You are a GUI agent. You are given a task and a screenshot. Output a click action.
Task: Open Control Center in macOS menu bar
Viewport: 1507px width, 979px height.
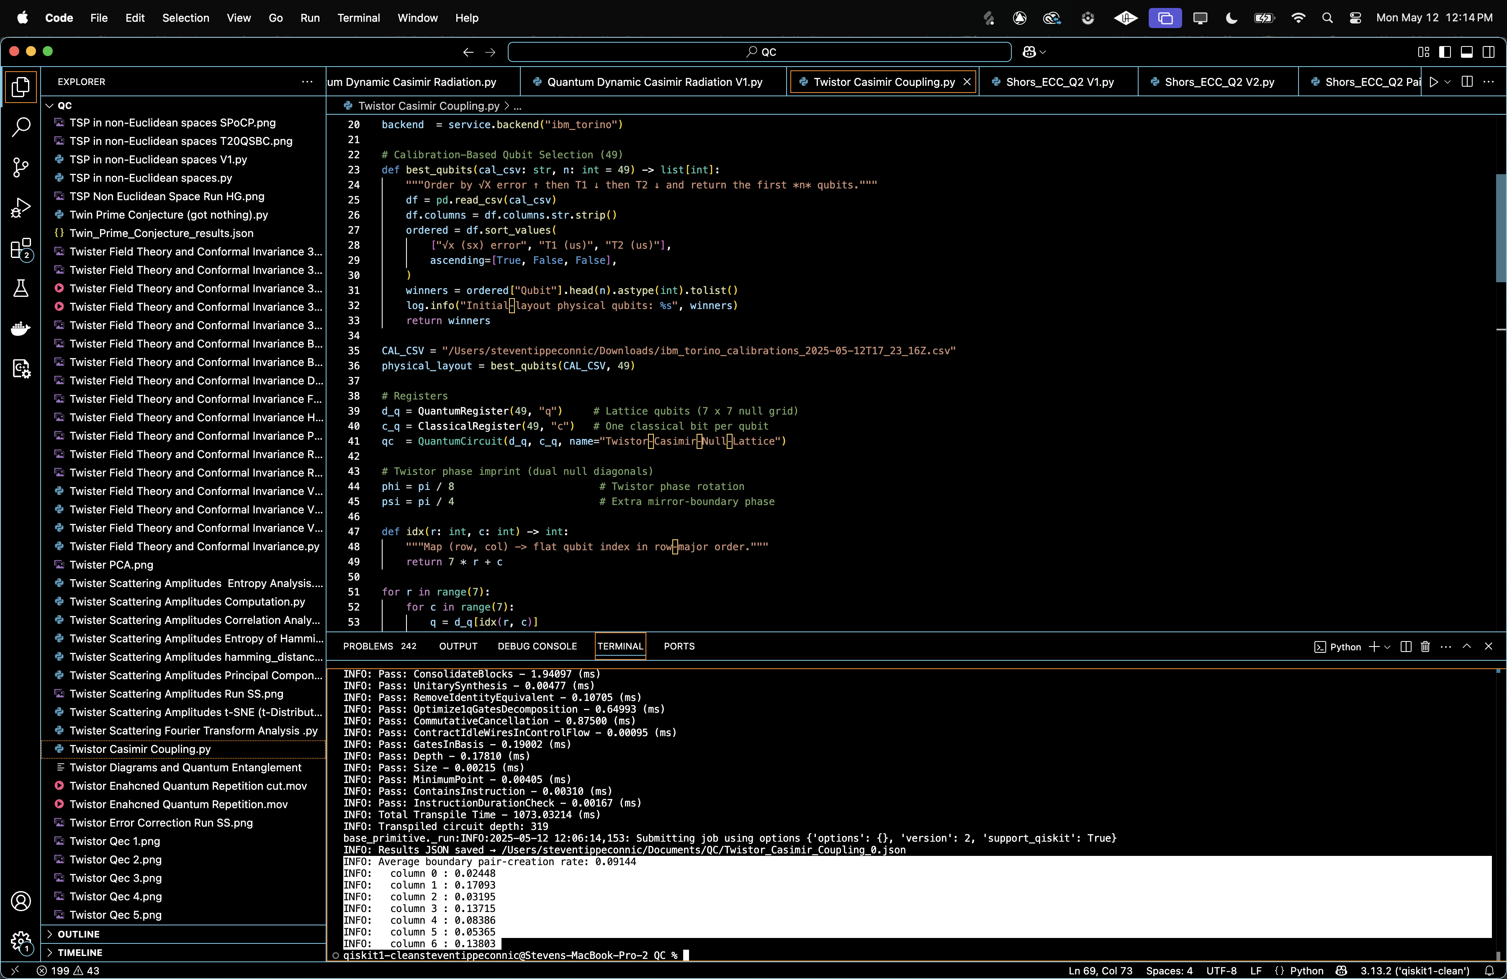click(x=1355, y=18)
